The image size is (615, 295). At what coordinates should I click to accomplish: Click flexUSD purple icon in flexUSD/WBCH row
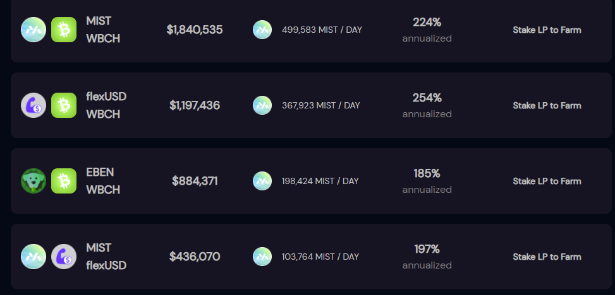tap(33, 105)
